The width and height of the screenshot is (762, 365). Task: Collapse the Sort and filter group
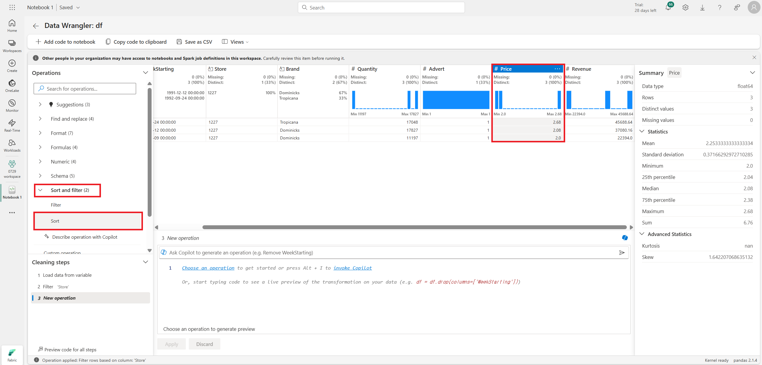coord(40,190)
